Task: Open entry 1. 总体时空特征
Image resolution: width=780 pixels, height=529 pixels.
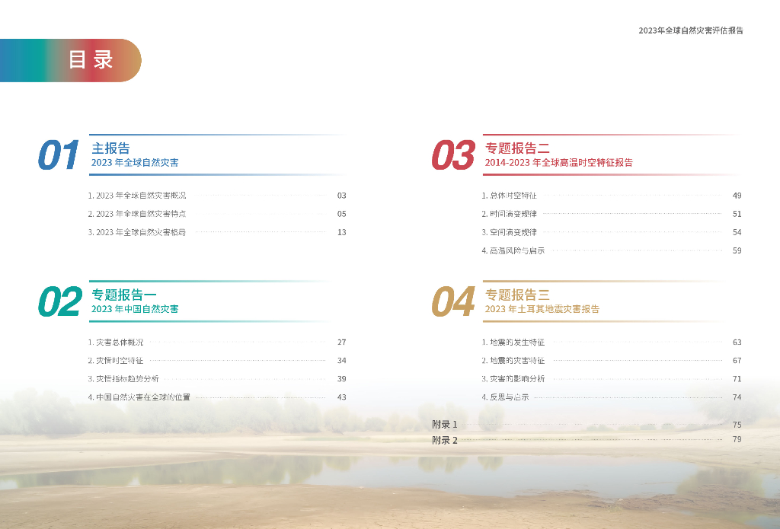Action: (x=510, y=196)
